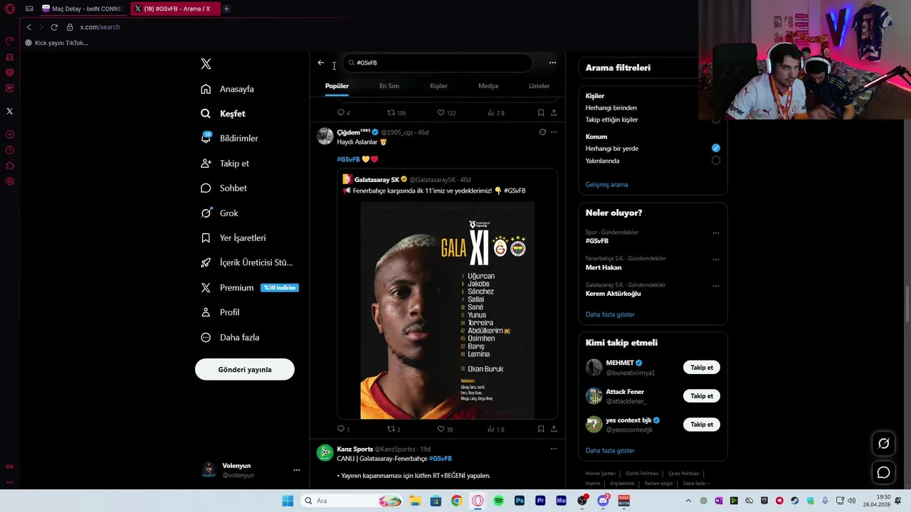911x512 pixels.
Task: Open Gelişmiş arama link
Action: click(606, 184)
